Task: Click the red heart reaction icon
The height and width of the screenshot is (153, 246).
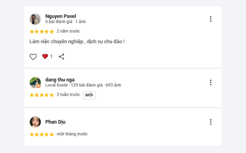Action: click(x=45, y=56)
